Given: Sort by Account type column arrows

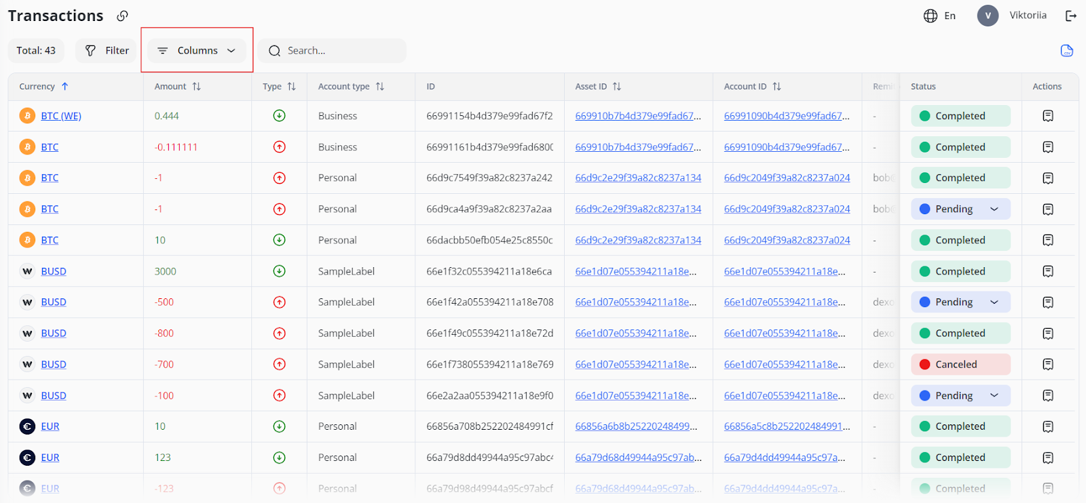Looking at the screenshot, I should click(380, 87).
